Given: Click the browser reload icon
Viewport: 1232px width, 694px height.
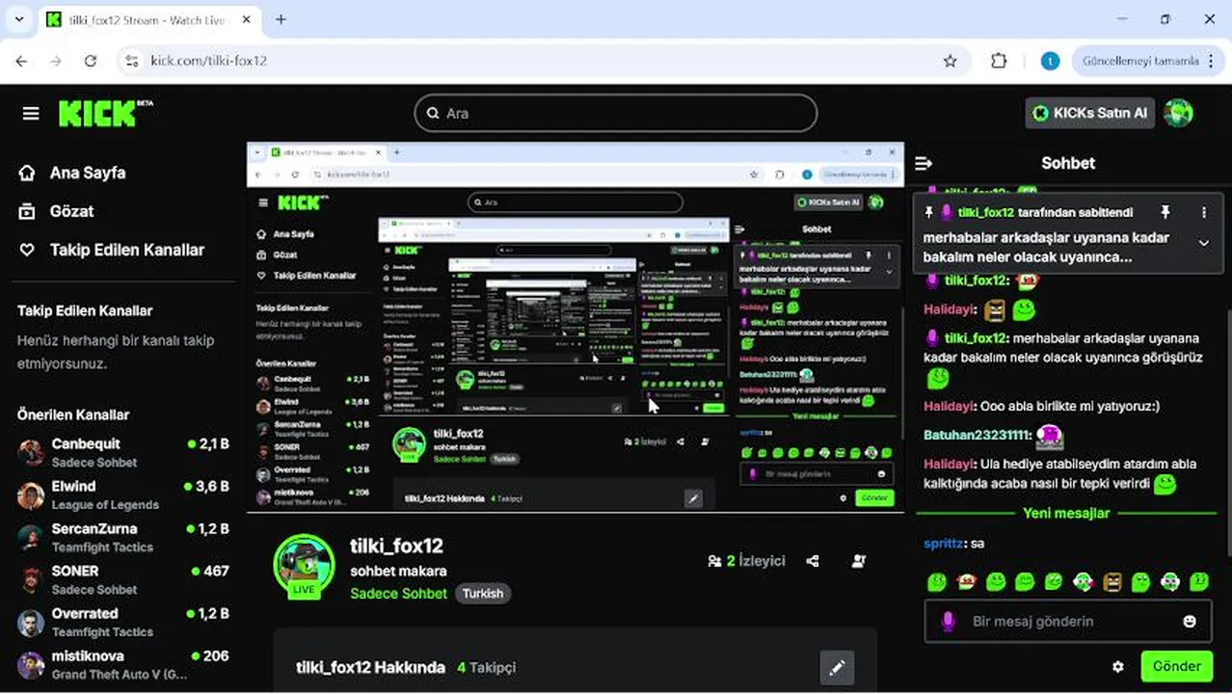Looking at the screenshot, I should pos(91,61).
